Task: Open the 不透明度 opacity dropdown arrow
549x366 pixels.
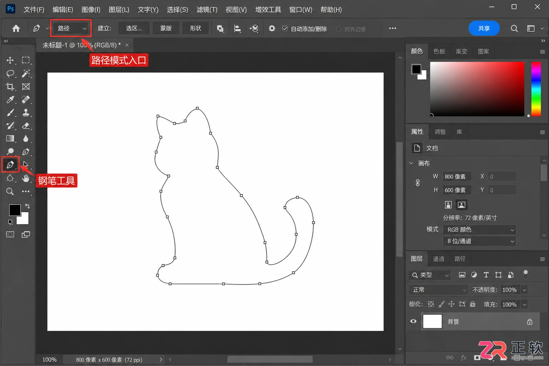Action: [524, 290]
